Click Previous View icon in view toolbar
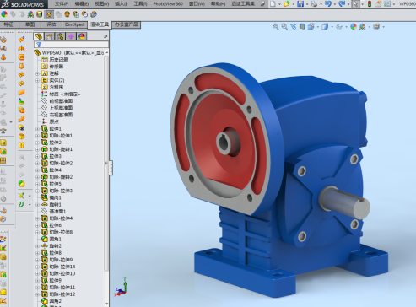Screen dimensions: 416x307 click(x=294, y=26)
